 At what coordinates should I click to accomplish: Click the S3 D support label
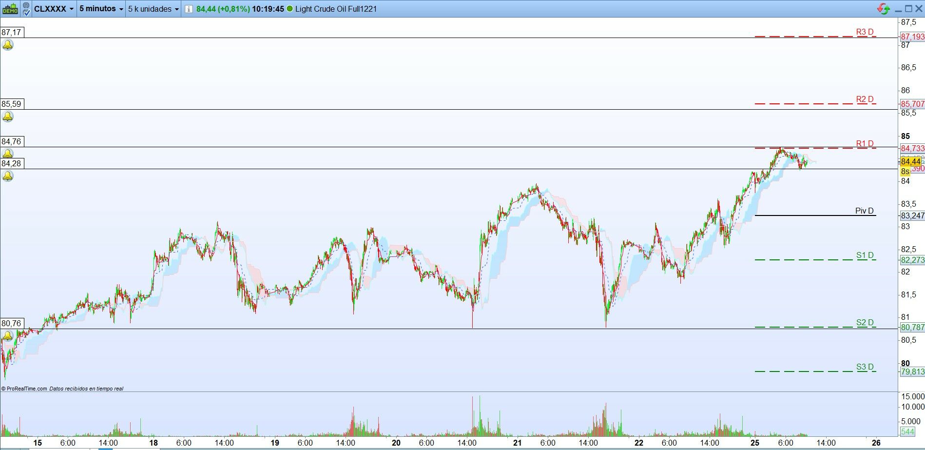tap(865, 367)
